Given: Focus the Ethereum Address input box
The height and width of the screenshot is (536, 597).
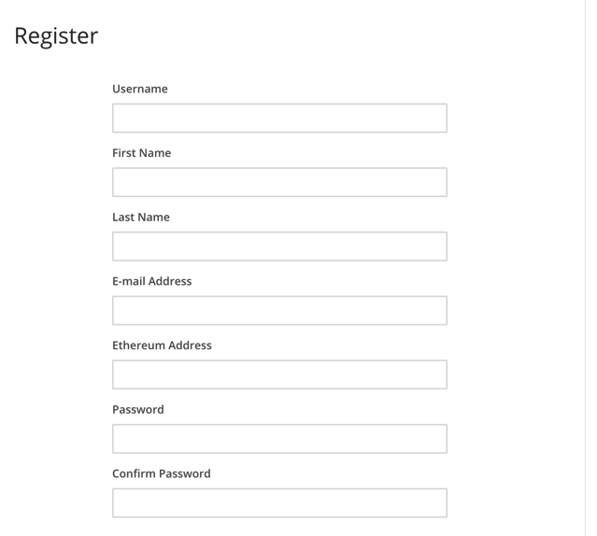Looking at the screenshot, I should coord(279,374).
